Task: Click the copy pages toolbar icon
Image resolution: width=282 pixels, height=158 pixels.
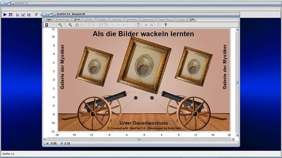Action: point(139,25)
